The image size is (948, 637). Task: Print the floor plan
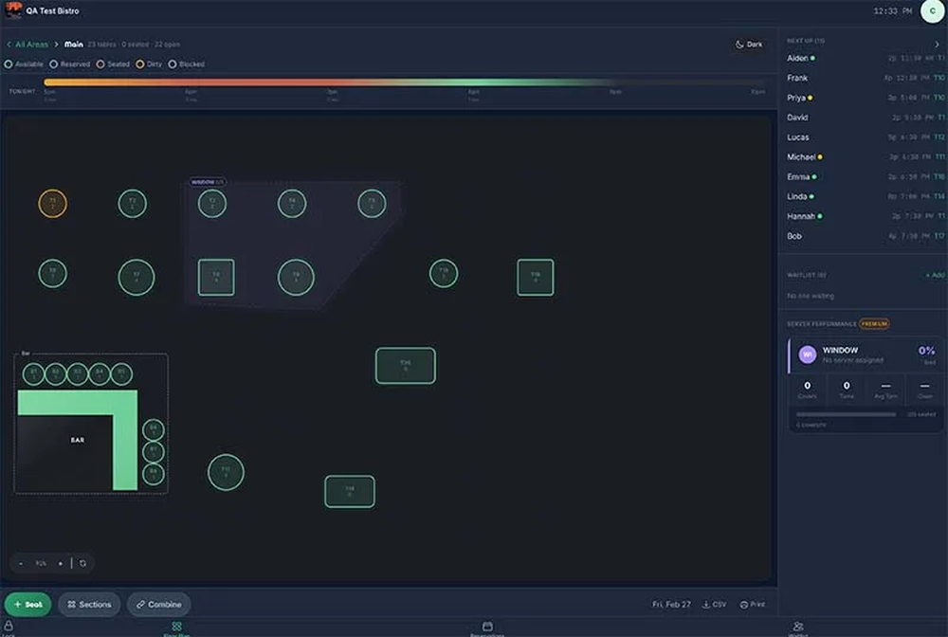tap(753, 605)
